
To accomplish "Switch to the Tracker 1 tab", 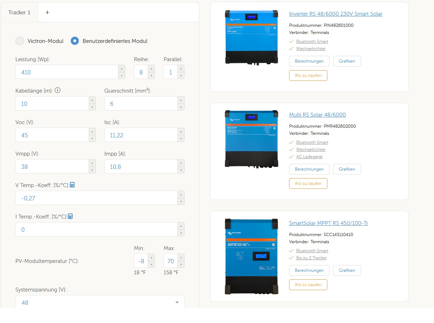I will click(19, 12).
